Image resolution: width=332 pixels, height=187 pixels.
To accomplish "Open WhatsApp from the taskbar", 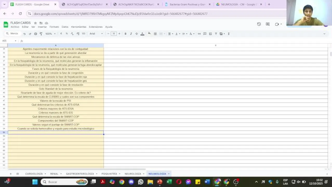I will coord(141,182).
